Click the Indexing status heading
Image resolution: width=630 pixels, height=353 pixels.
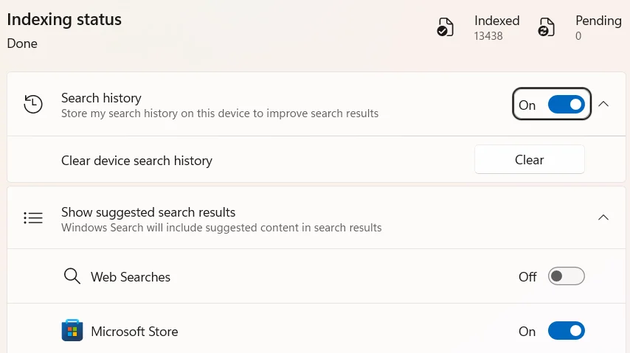tap(64, 20)
